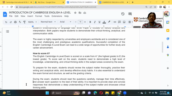Screen dimensions: 172x96
Task: Open the Extensions menu
Action: click(x=57, y=16)
